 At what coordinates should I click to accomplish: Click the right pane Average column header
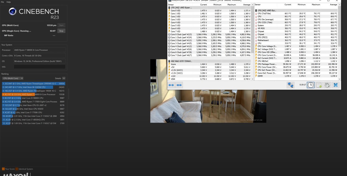(333, 5)
